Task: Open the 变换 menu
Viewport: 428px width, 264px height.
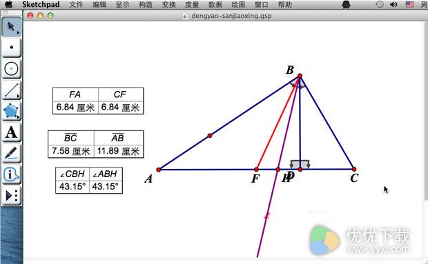Action: [x=168, y=5]
